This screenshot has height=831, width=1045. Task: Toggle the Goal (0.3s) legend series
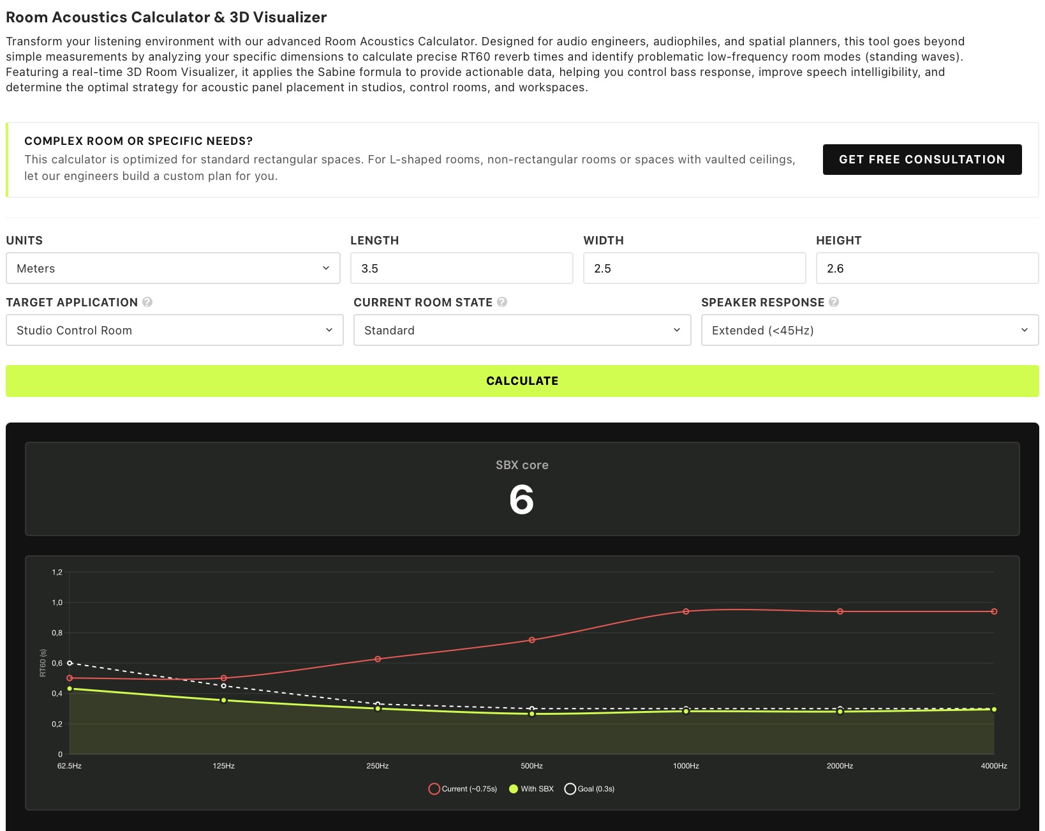pyautogui.click(x=589, y=789)
